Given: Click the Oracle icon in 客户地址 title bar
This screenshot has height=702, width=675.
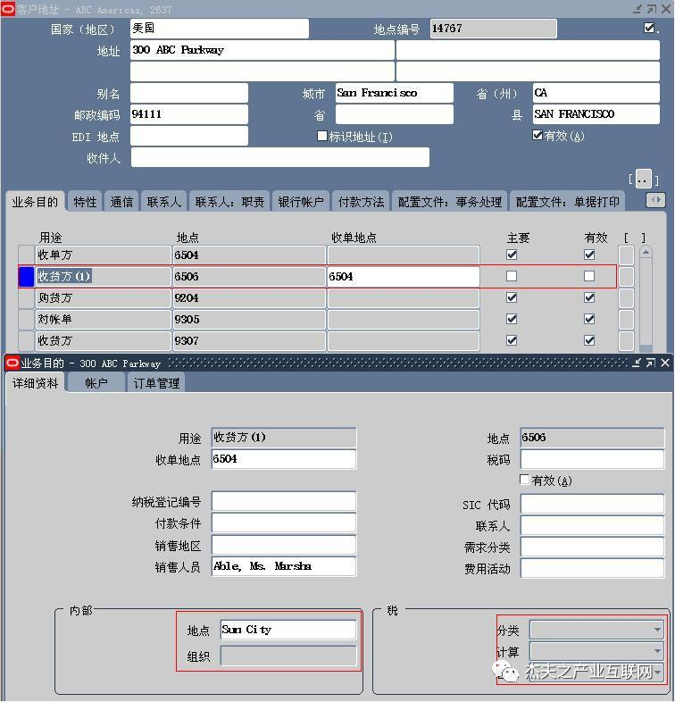Looking at the screenshot, I should (8, 9).
